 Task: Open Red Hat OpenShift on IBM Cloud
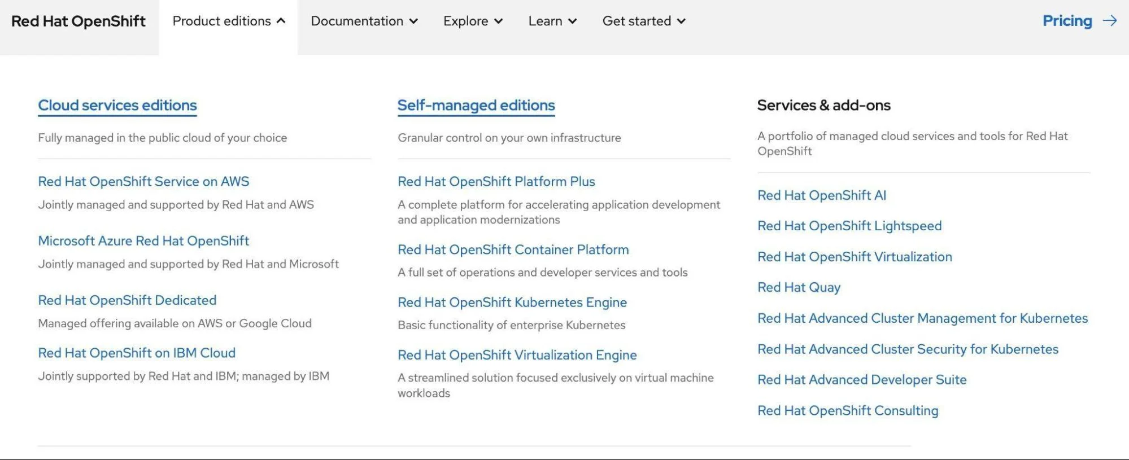click(x=137, y=353)
